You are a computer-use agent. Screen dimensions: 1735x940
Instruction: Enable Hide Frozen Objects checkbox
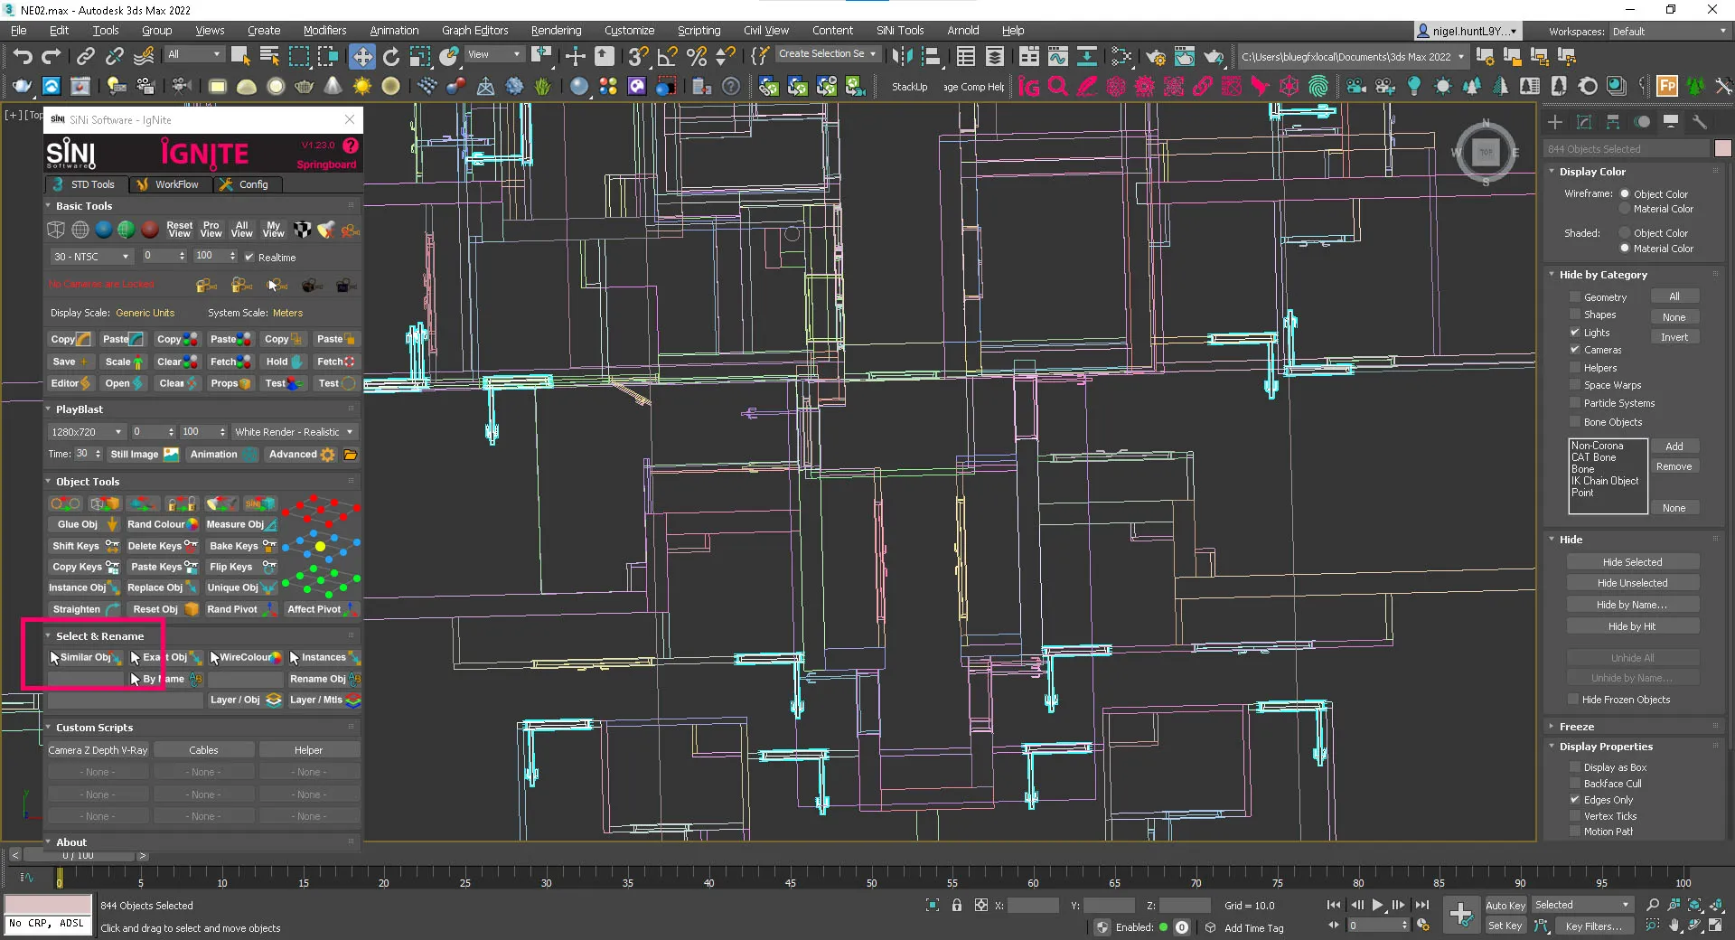1573,700
